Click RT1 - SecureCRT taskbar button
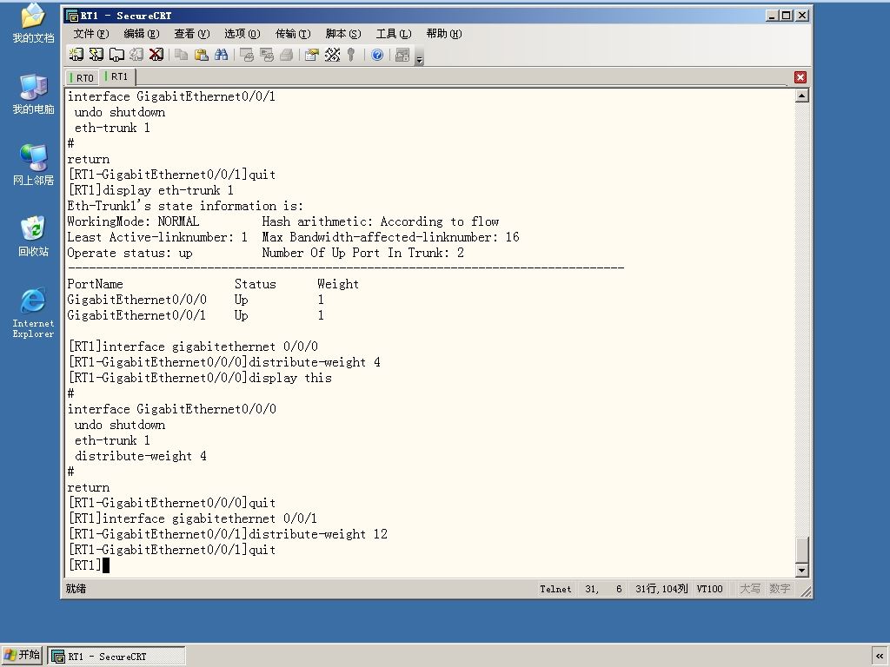 (116, 657)
